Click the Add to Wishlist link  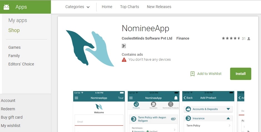pyautogui.click(x=209, y=74)
